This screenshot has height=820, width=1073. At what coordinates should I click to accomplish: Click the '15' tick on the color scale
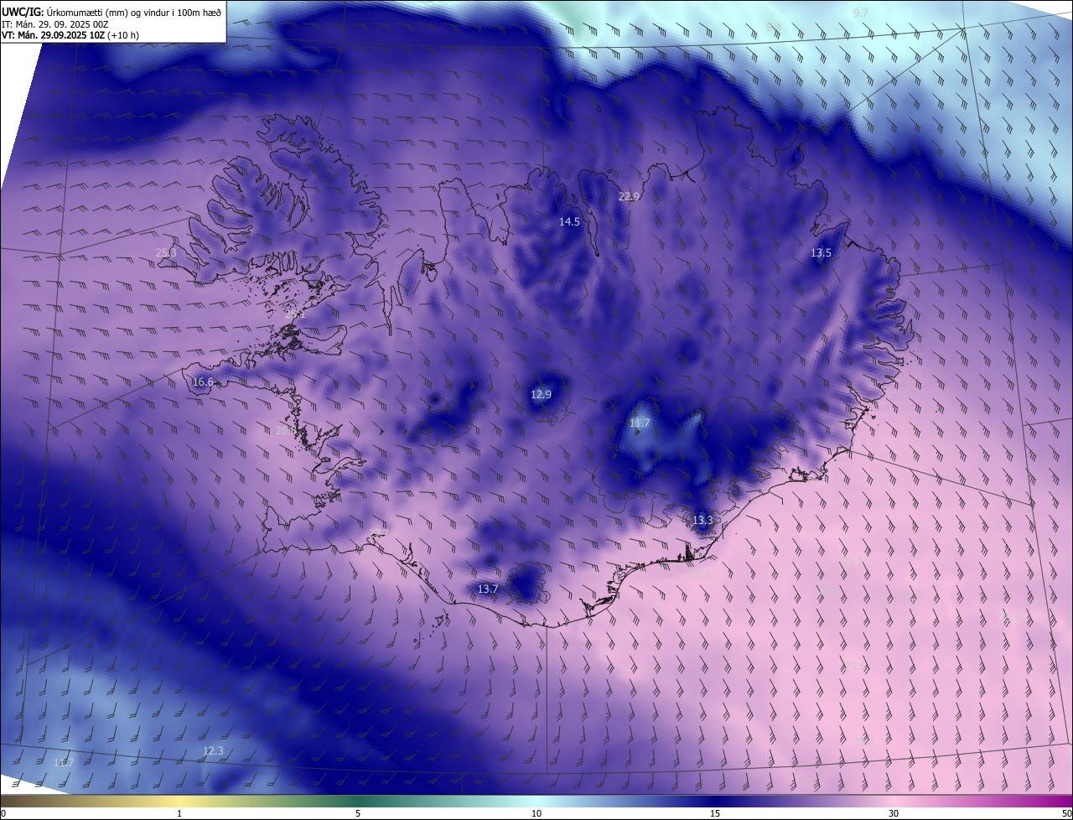click(715, 814)
